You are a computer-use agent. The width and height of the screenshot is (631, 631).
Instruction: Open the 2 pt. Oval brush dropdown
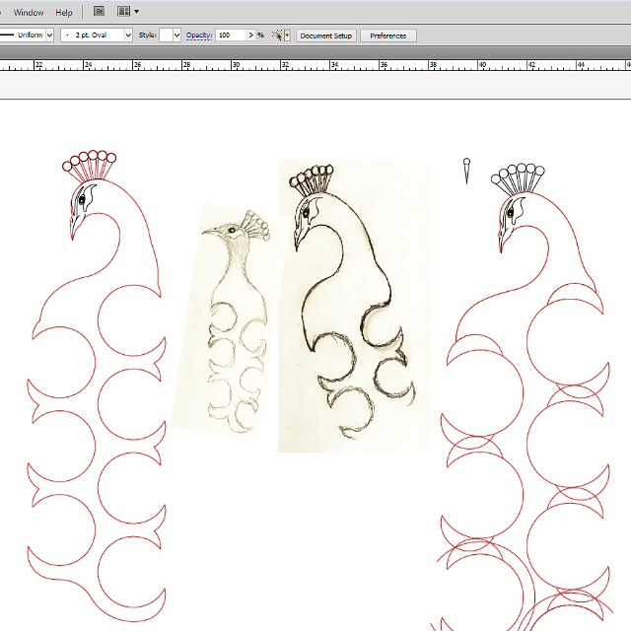127,35
